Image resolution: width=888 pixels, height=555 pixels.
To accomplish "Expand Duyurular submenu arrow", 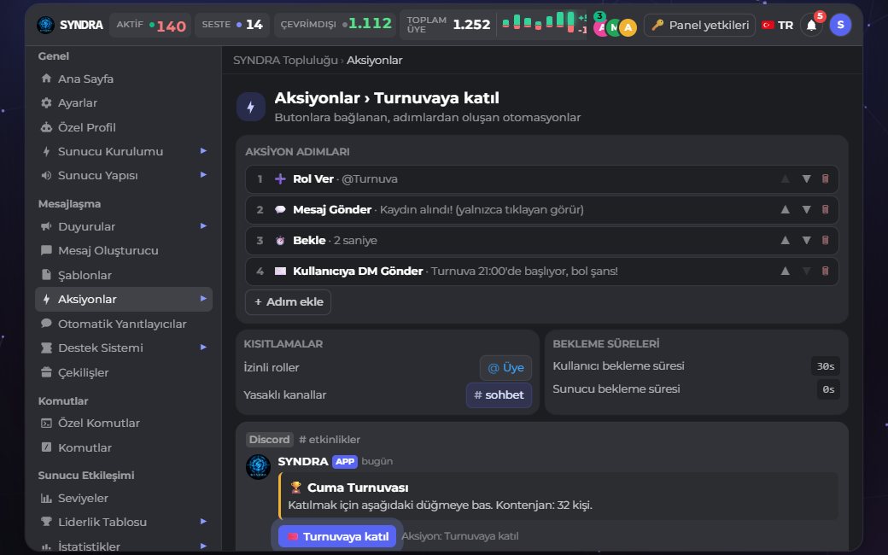I will [x=203, y=226].
